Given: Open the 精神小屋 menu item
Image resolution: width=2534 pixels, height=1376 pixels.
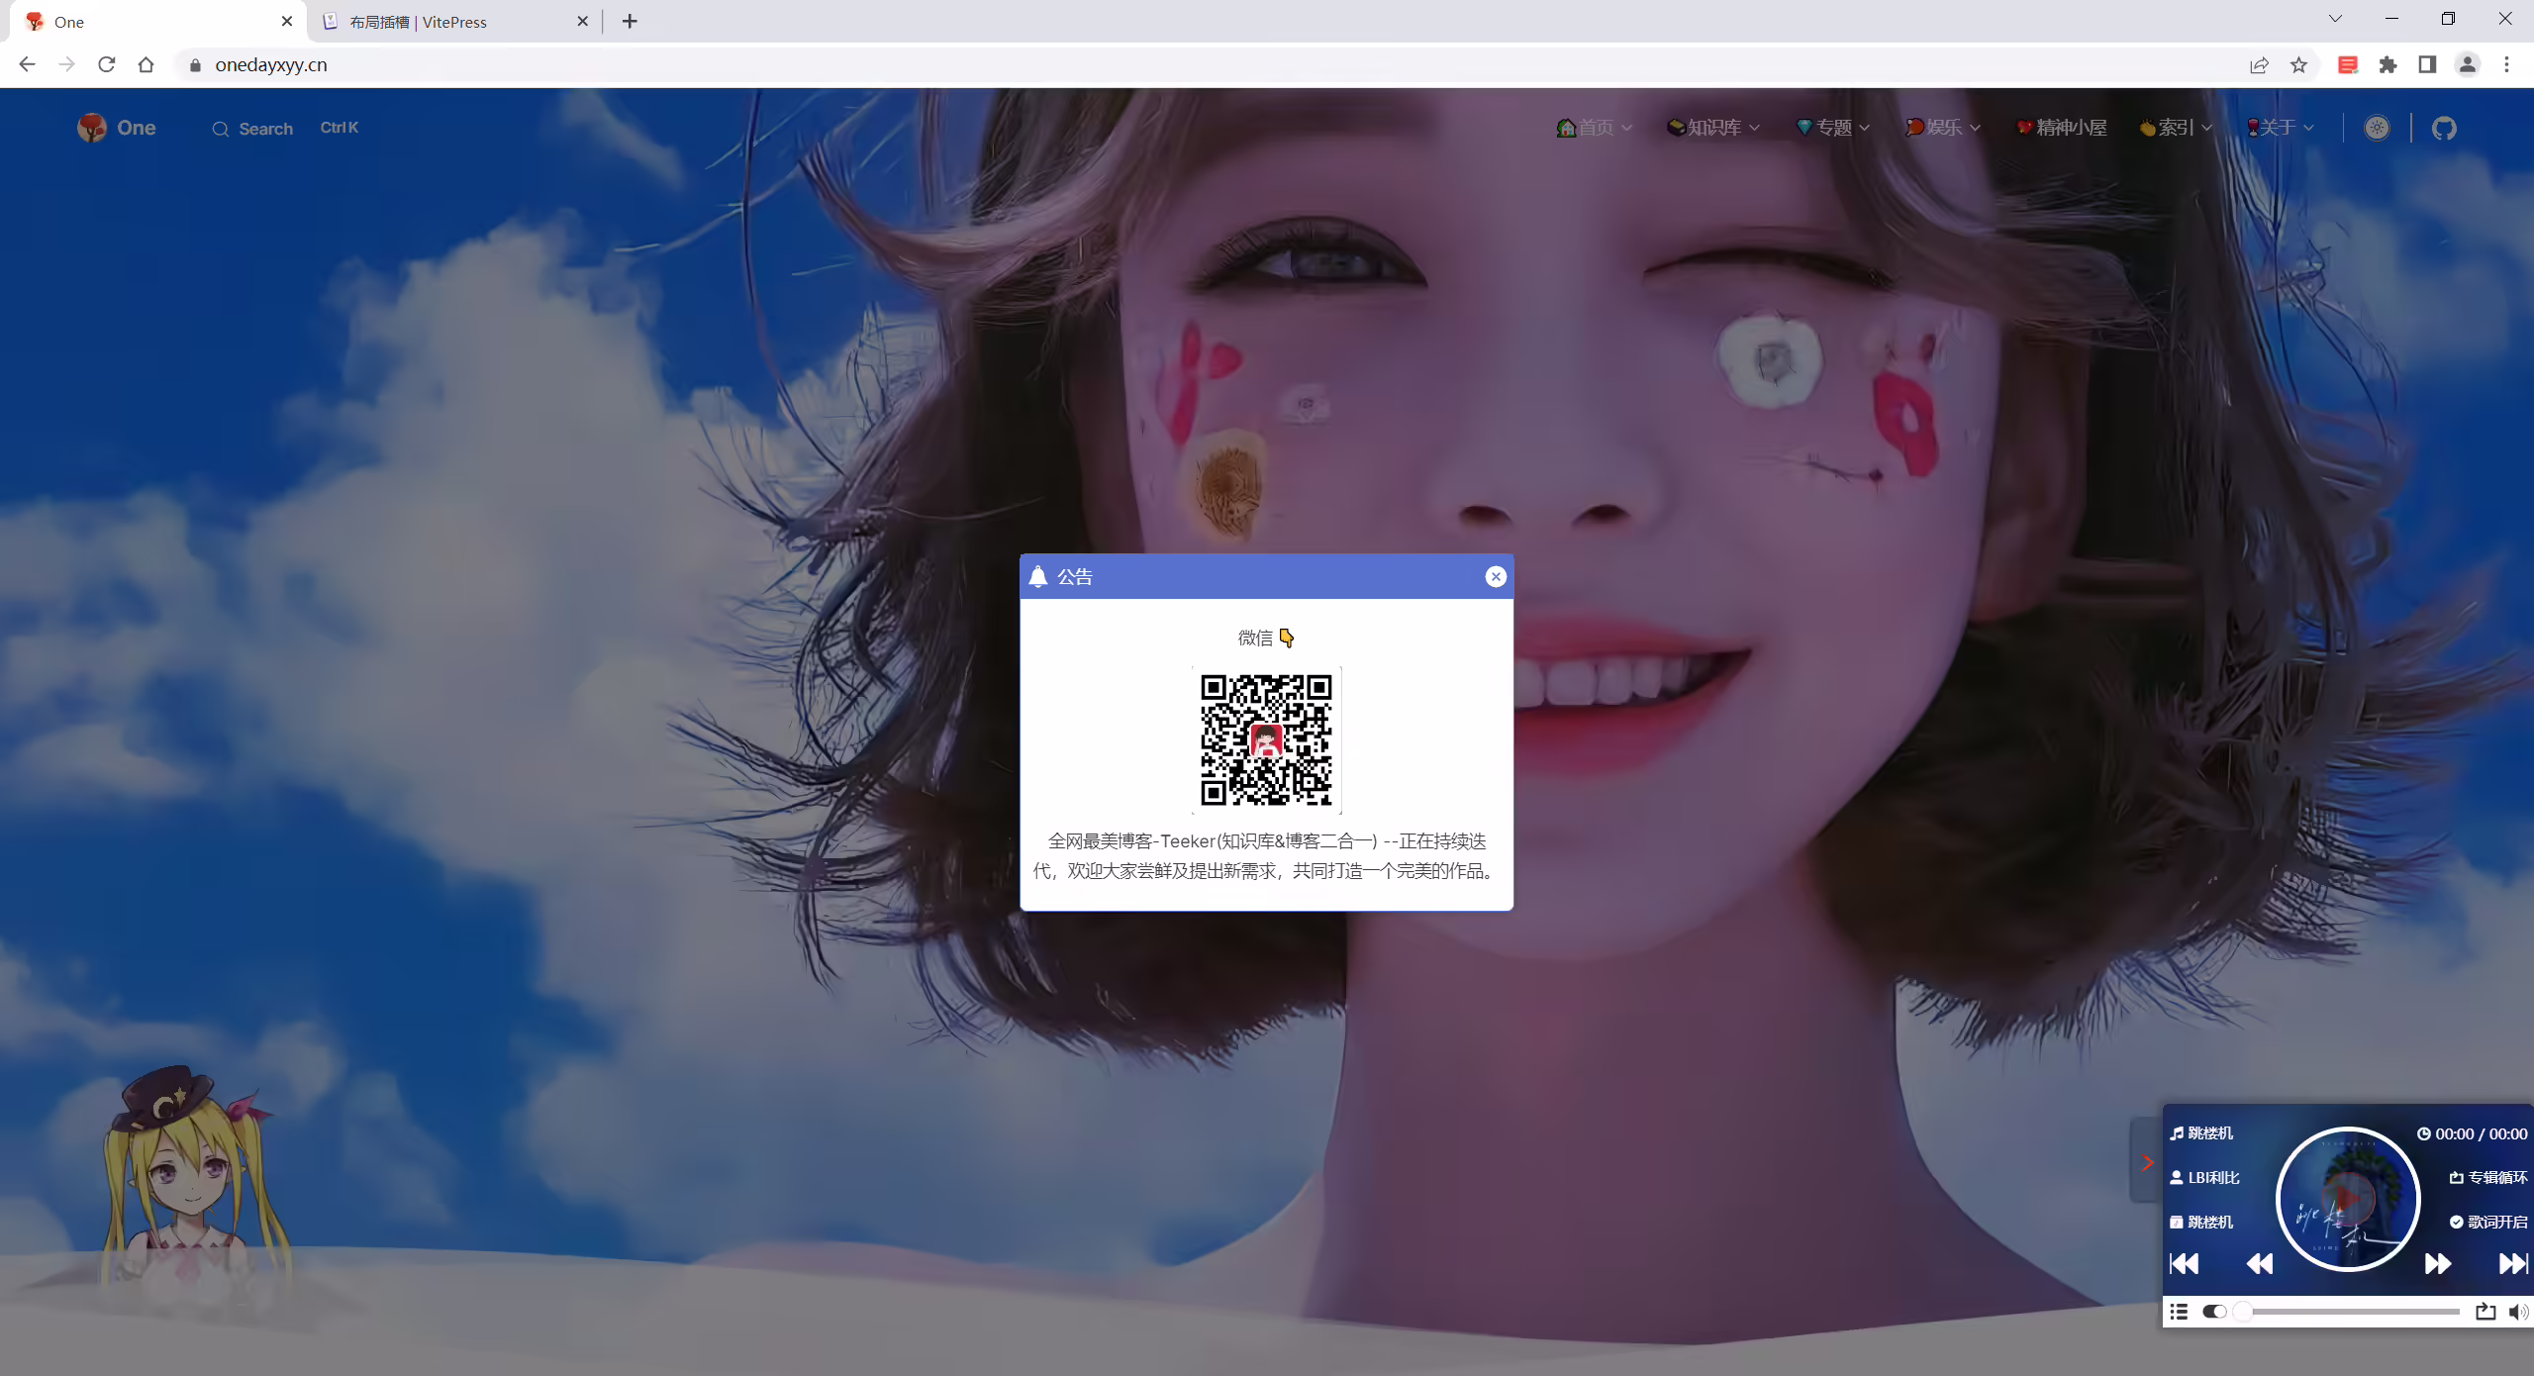Looking at the screenshot, I should coord(2061,128).
